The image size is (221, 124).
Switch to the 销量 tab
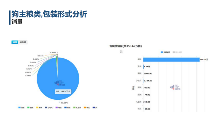(15, 42)
